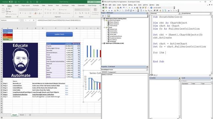Open the Run menu in VBA editor
The height and width of the screenshot is (119, 213).
(x=135, y=5)
